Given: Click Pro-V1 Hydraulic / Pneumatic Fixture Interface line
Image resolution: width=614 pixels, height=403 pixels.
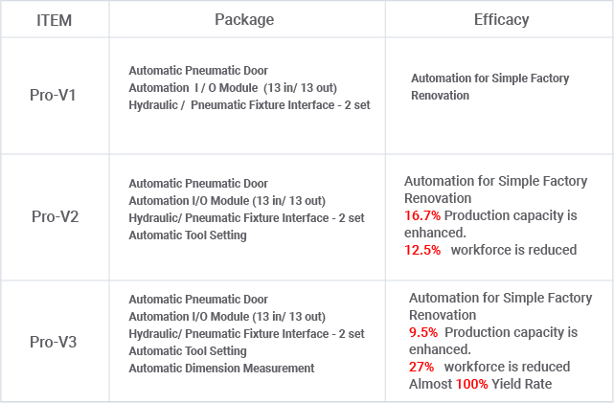Looking at the screenshot, I should pyautogui.click(x=249, y=104).
